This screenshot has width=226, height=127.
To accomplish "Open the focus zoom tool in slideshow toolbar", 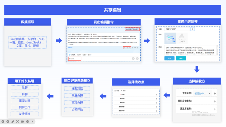I will (x=18, y=122).
